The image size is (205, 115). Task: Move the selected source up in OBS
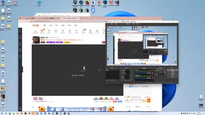[x=128, y=80]
